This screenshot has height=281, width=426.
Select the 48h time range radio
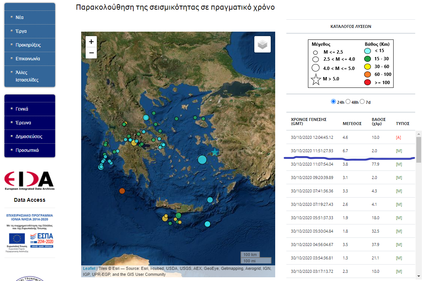coord(348,102)
